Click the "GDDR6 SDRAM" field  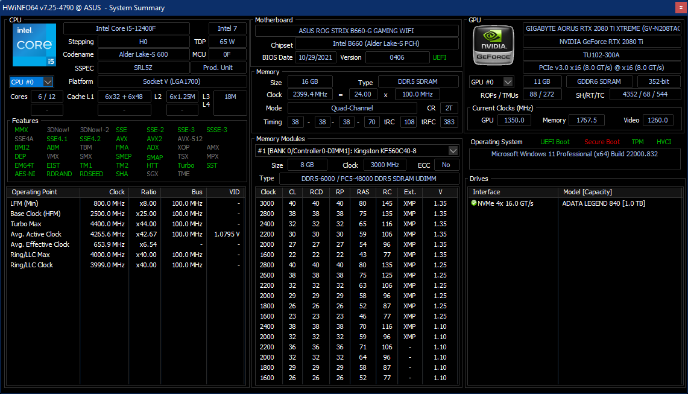599,81
